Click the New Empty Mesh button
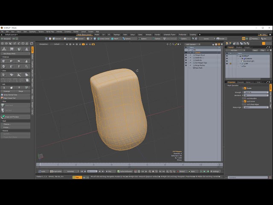The width and height of the screenshot is (273, 205). (15, 54)
